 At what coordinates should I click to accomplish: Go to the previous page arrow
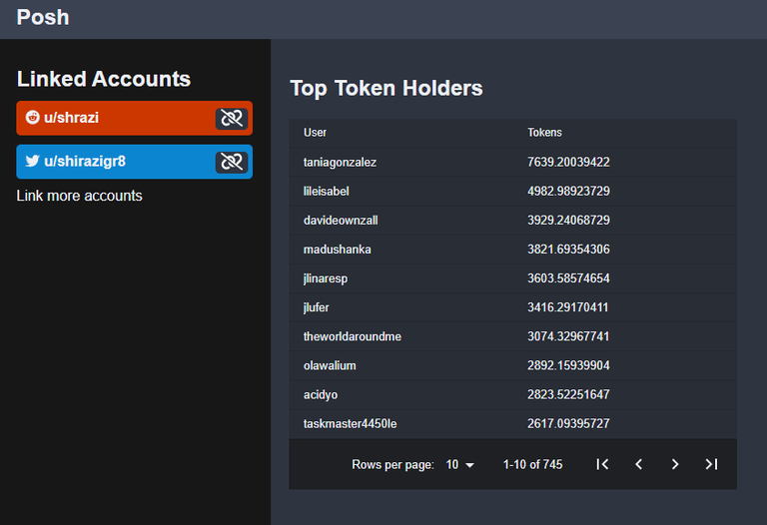(639, 464)
